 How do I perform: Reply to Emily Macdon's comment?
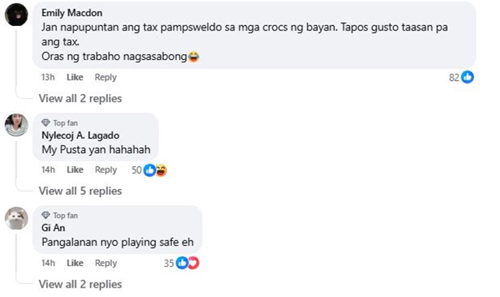105,77
